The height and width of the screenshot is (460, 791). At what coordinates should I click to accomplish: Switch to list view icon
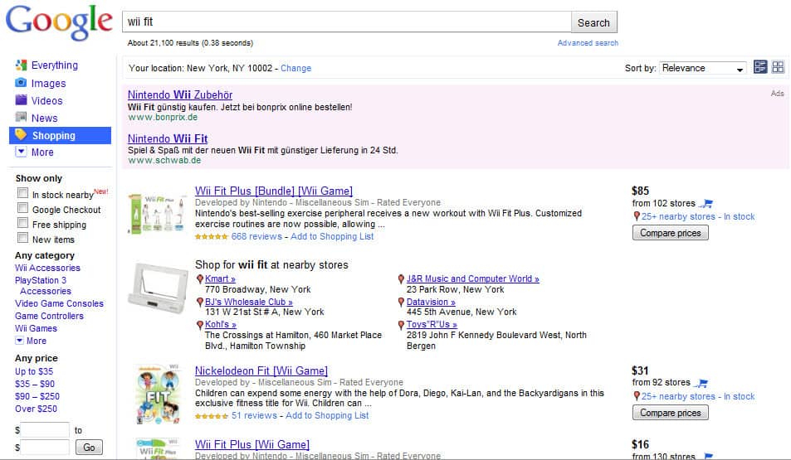click(760, 67)
